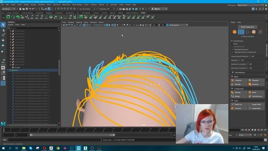Toggle the four-pane layout button in toolbox
Viewport: 268px width, 151px height.
click(3, 73)
